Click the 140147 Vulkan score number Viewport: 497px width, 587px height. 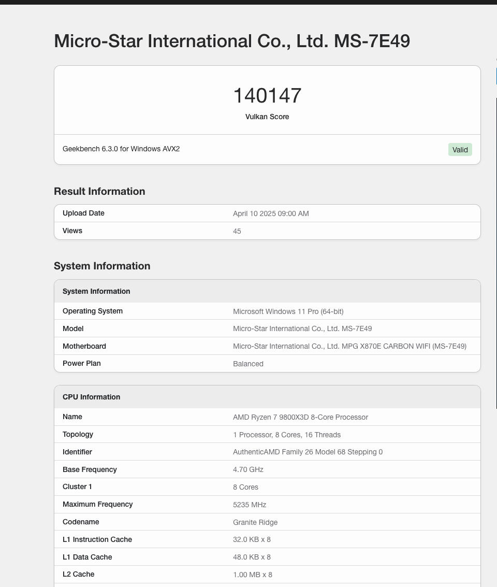click(267, 95)
